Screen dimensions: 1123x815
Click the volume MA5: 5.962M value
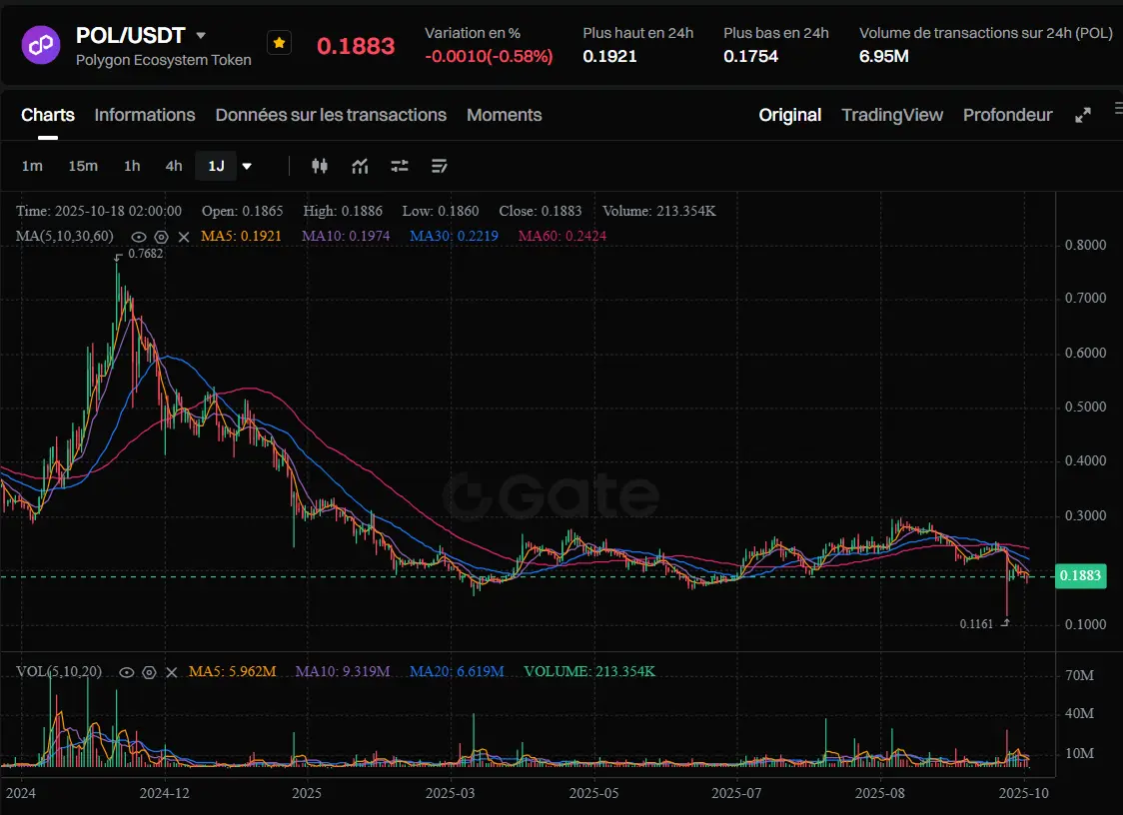232,672
